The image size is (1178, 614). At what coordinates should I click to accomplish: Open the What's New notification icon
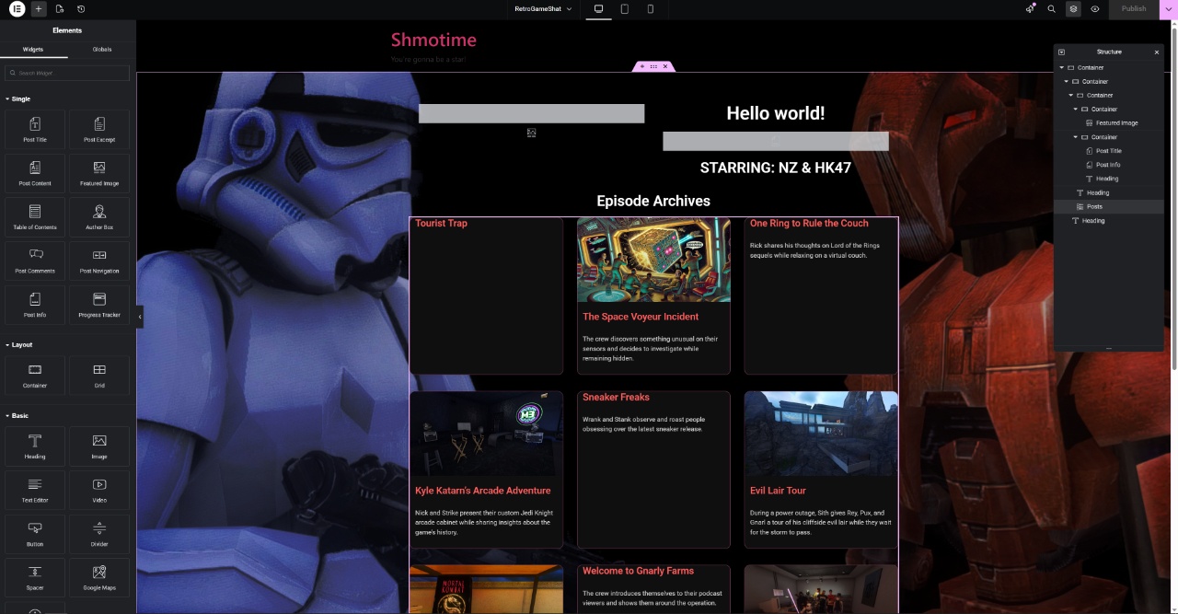1030,9
